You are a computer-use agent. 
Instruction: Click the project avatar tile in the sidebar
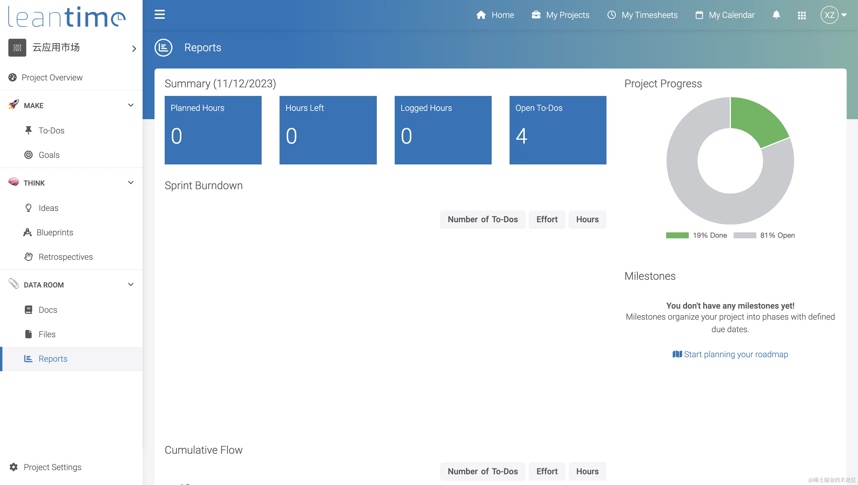pos(17,48)
